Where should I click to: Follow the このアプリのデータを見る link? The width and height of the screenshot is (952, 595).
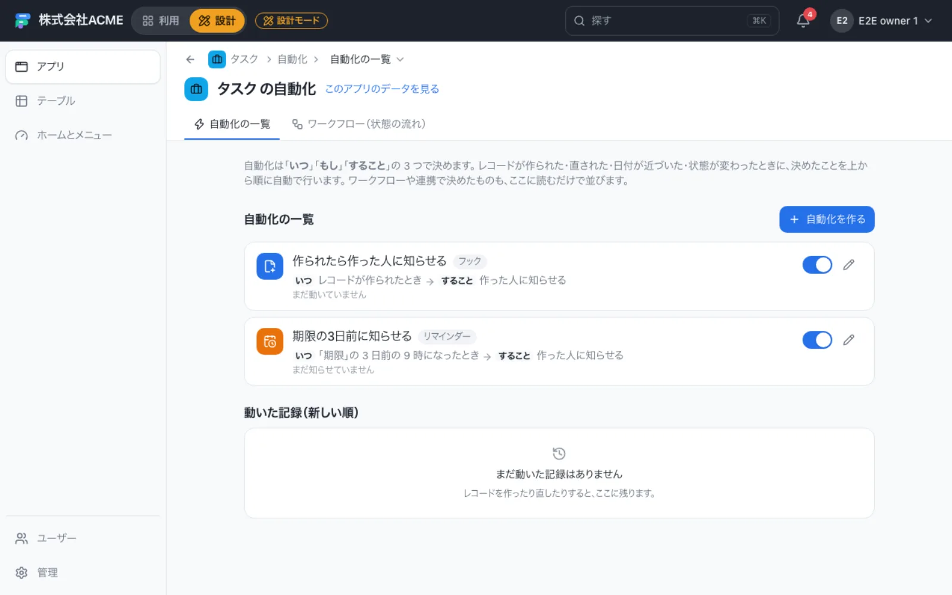(382, 89)
